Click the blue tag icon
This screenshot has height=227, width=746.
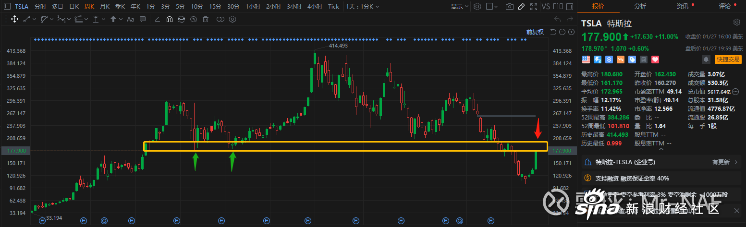tap(632, 60)
